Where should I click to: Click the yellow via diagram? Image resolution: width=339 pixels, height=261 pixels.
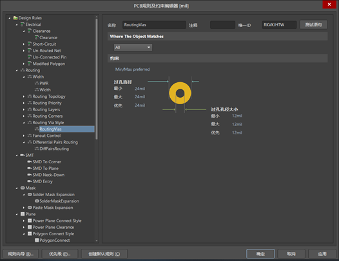(180, 93)
